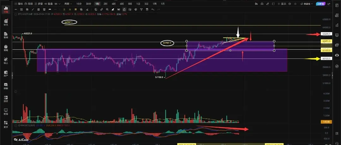Screen dimensions: 341x145
Task: Toggle the 大 indicator button
Action: 70,9
